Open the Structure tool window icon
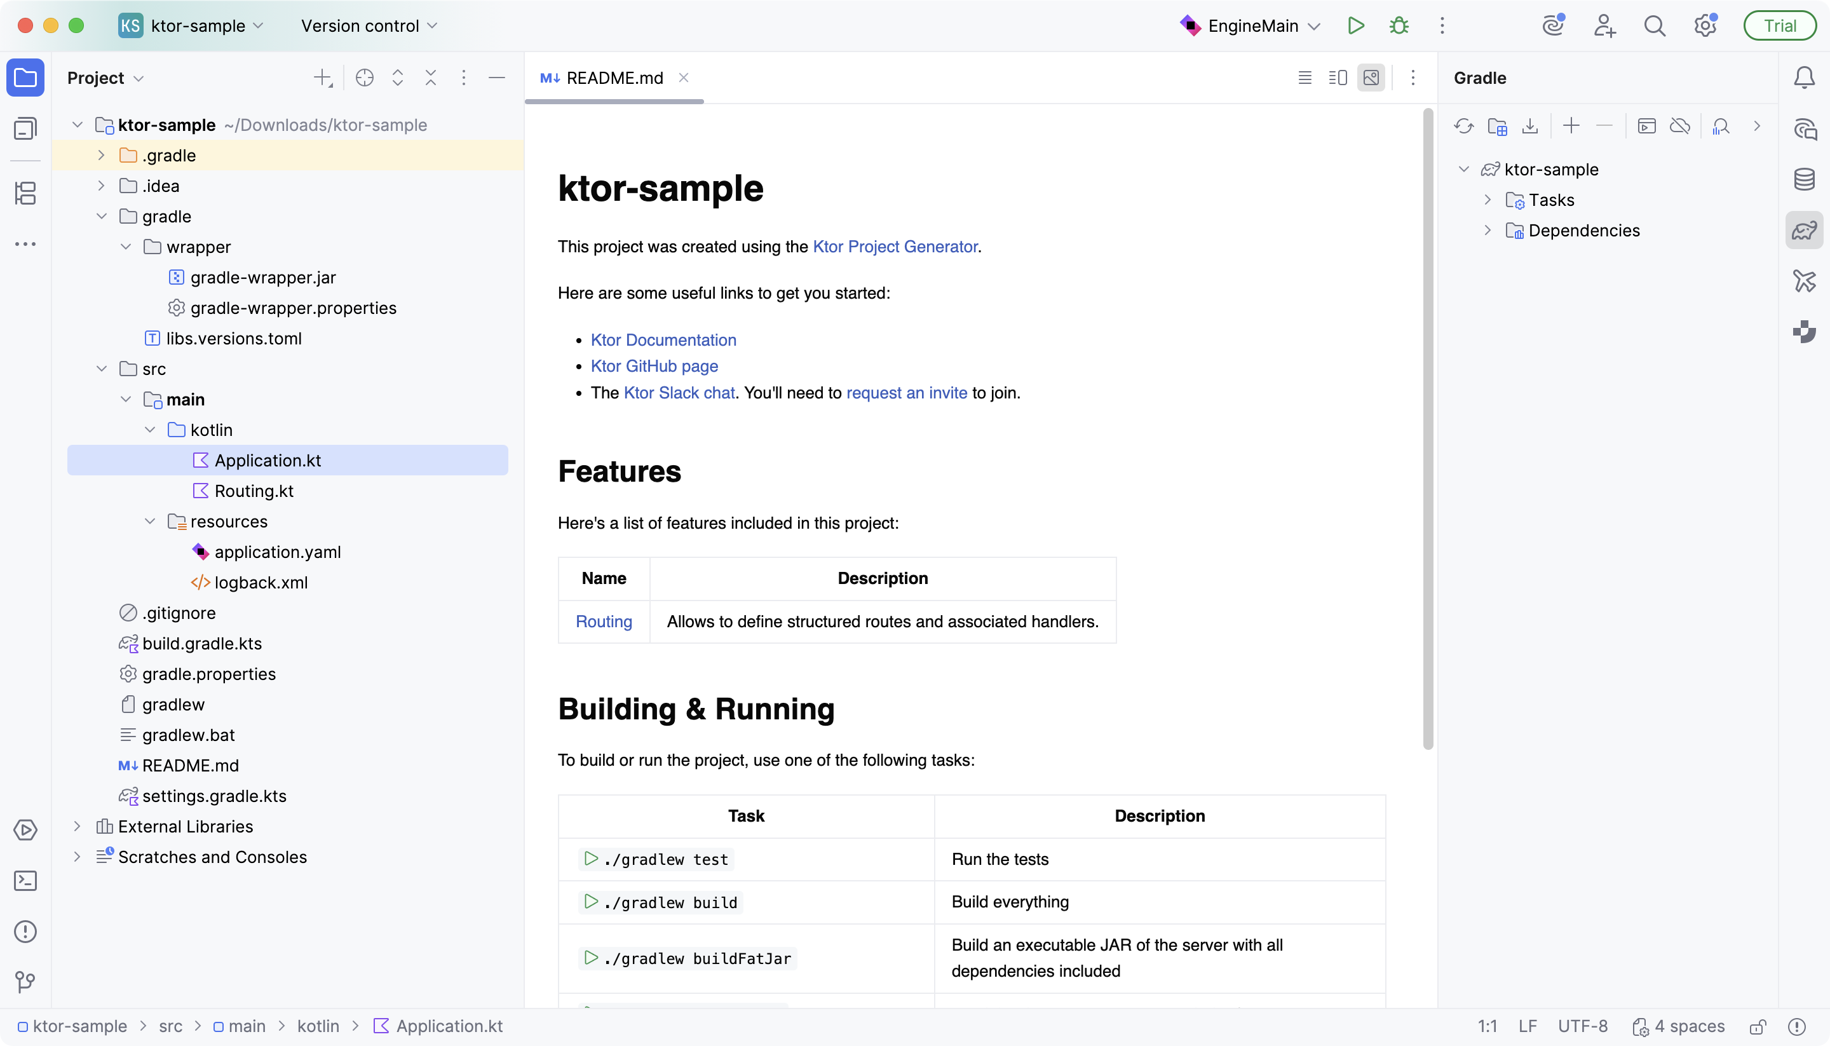The image size is (1830, 1046). click(26, 193)
